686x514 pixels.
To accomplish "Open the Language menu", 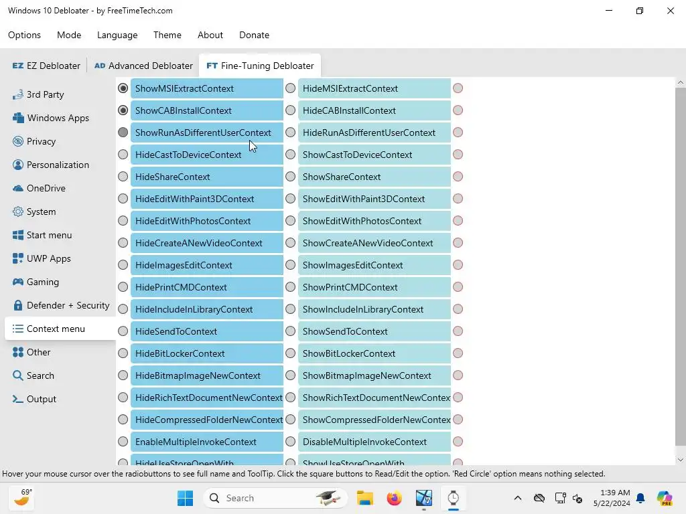I will (117, 35).
